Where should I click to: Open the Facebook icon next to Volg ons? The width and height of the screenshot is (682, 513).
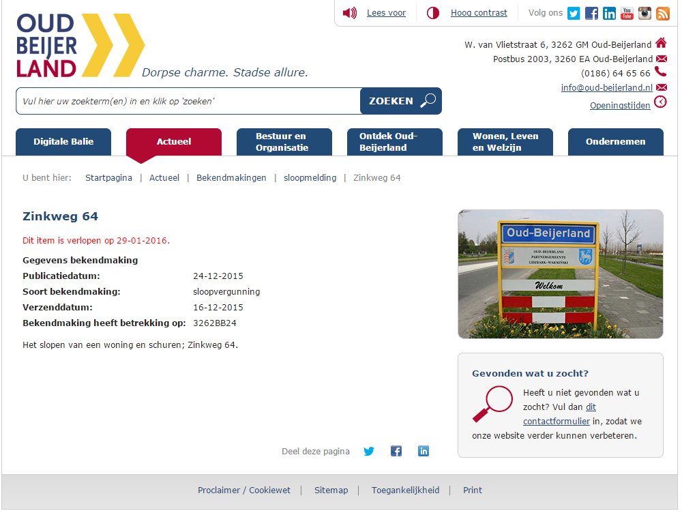(591, 13)
